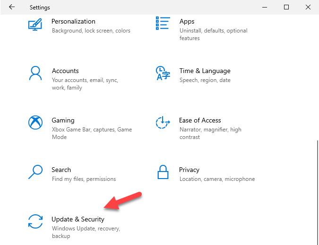Click the Settings window title text
The width and height of the screenshot is (319, 245).
coord(40,8)
